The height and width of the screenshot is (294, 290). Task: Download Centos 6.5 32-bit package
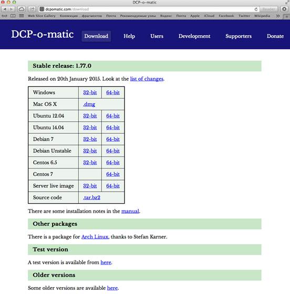click(x=90, y=162)
